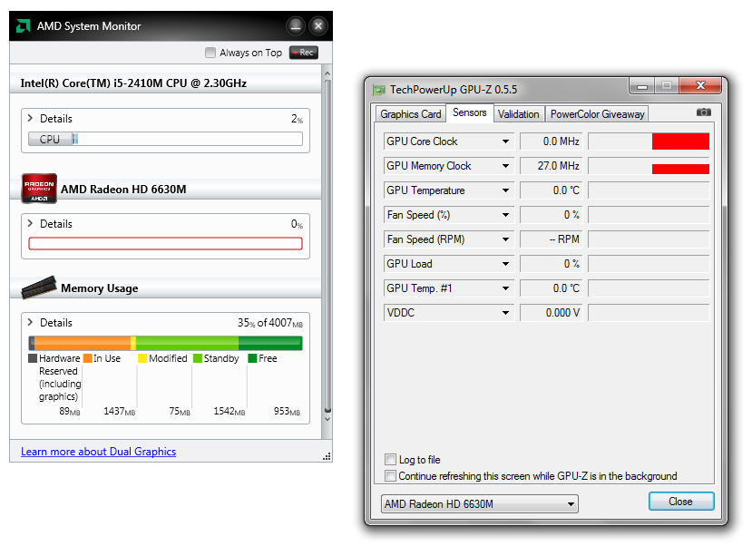Click the 27.0 MHz memory clock value
This screenshot has height=546, width=752.
551,166
